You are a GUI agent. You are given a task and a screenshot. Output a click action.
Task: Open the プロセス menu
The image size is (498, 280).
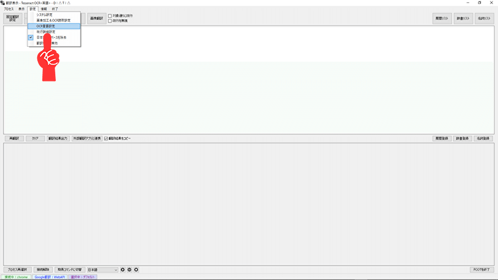pyautogui.click(x=8, y=9)
